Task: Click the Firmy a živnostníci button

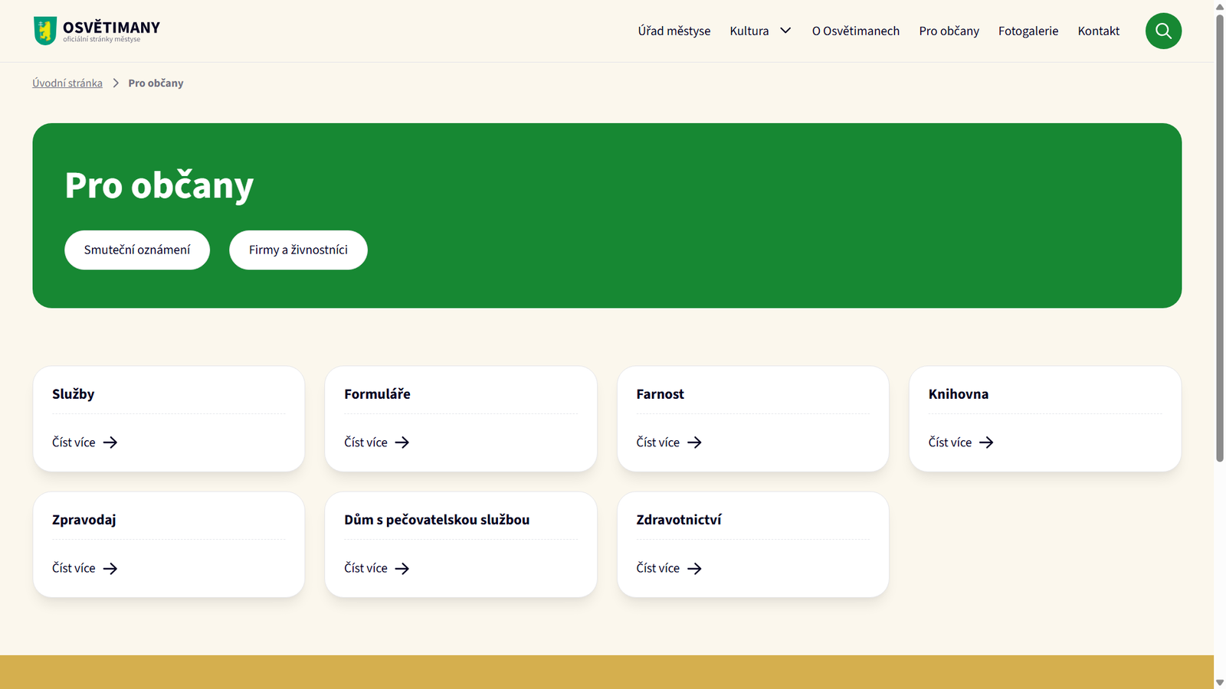Action: tap(298, 250)
